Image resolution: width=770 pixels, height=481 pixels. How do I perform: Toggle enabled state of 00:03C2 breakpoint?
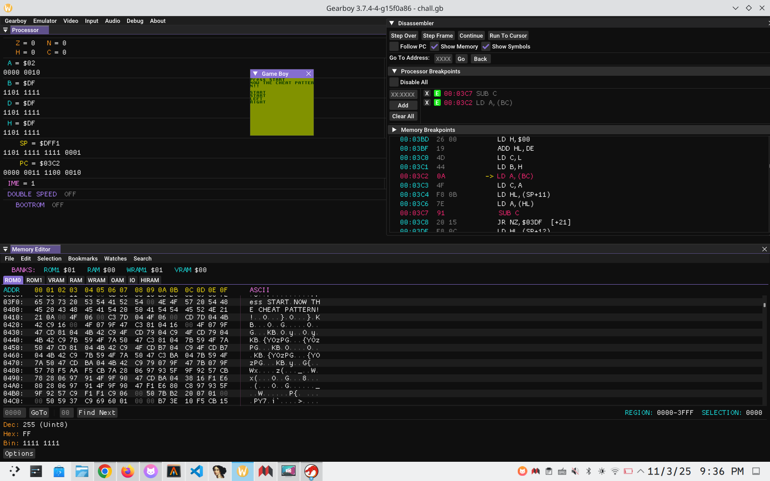pos(437,103)
